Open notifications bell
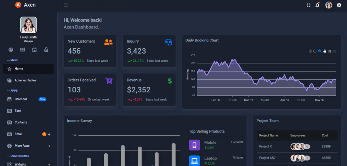Screen dimensions: 347x166 coord(317,5)
